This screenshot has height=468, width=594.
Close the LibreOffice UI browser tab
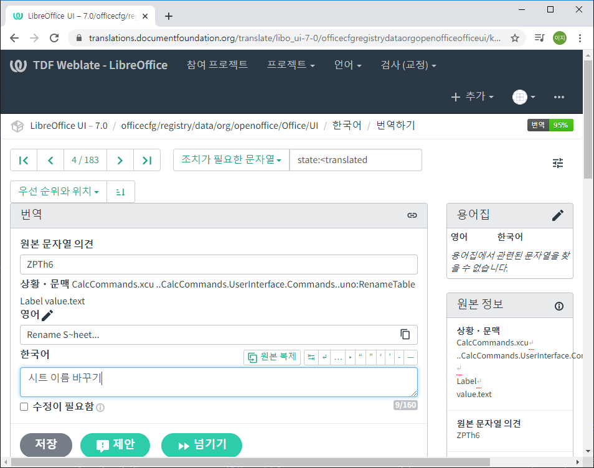pyautogui.click(x=145, y=16)
